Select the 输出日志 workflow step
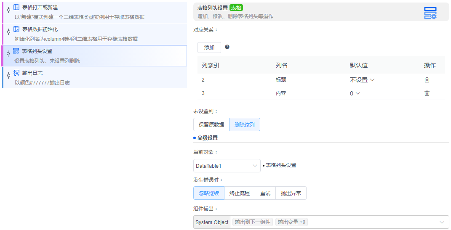The image size is (451, 230). (95, 77)
